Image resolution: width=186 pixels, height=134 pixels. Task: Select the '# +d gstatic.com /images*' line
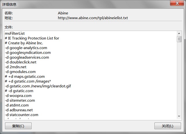pyautogui.click(x=28, y=81)
